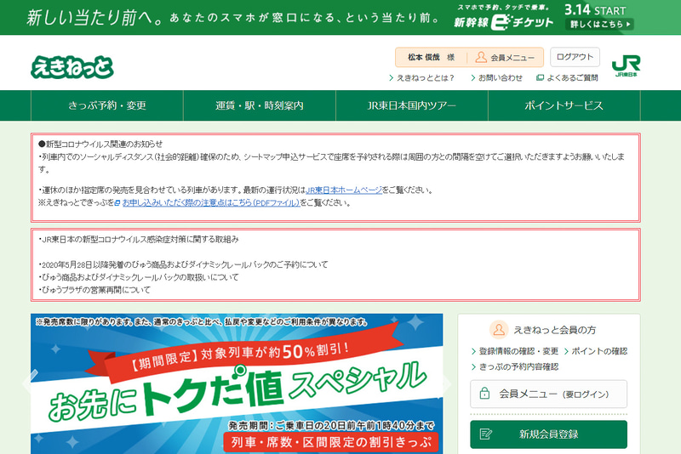This screenshot has width=681, height=454.
Task: Click the 新規会員登録 button
Action: tap(548, 434)
